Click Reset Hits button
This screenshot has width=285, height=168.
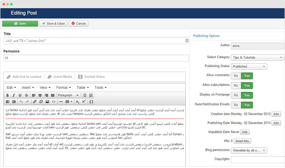pyautogui.click(x=242, y=141)
